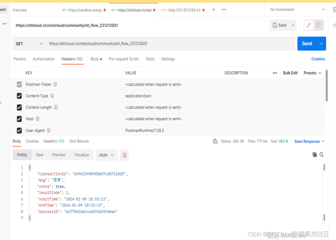This screenshot has height=240, width=336.
Task: Uncheck the User-Agent header
Action: tap(19, 131)
